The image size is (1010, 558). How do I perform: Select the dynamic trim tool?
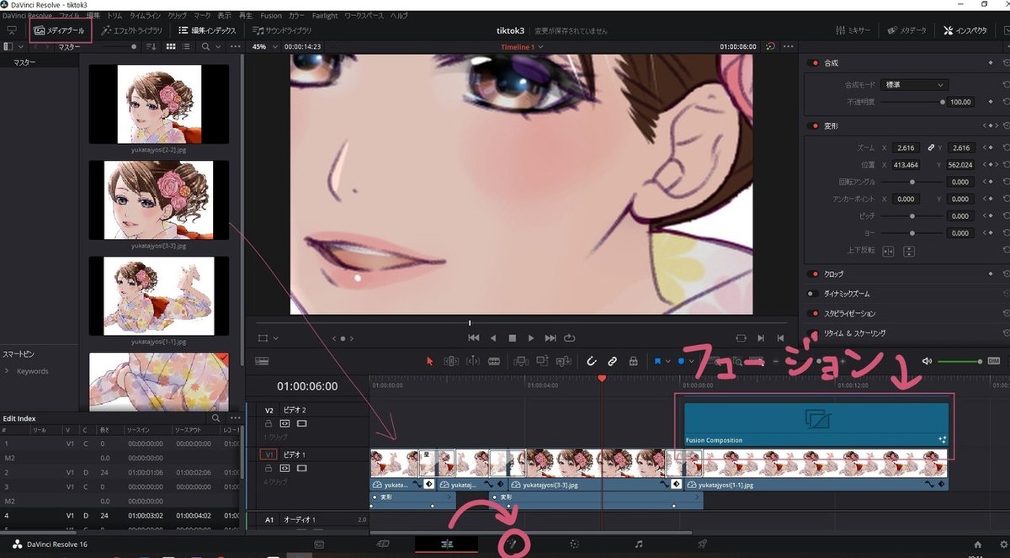point(472,361)
